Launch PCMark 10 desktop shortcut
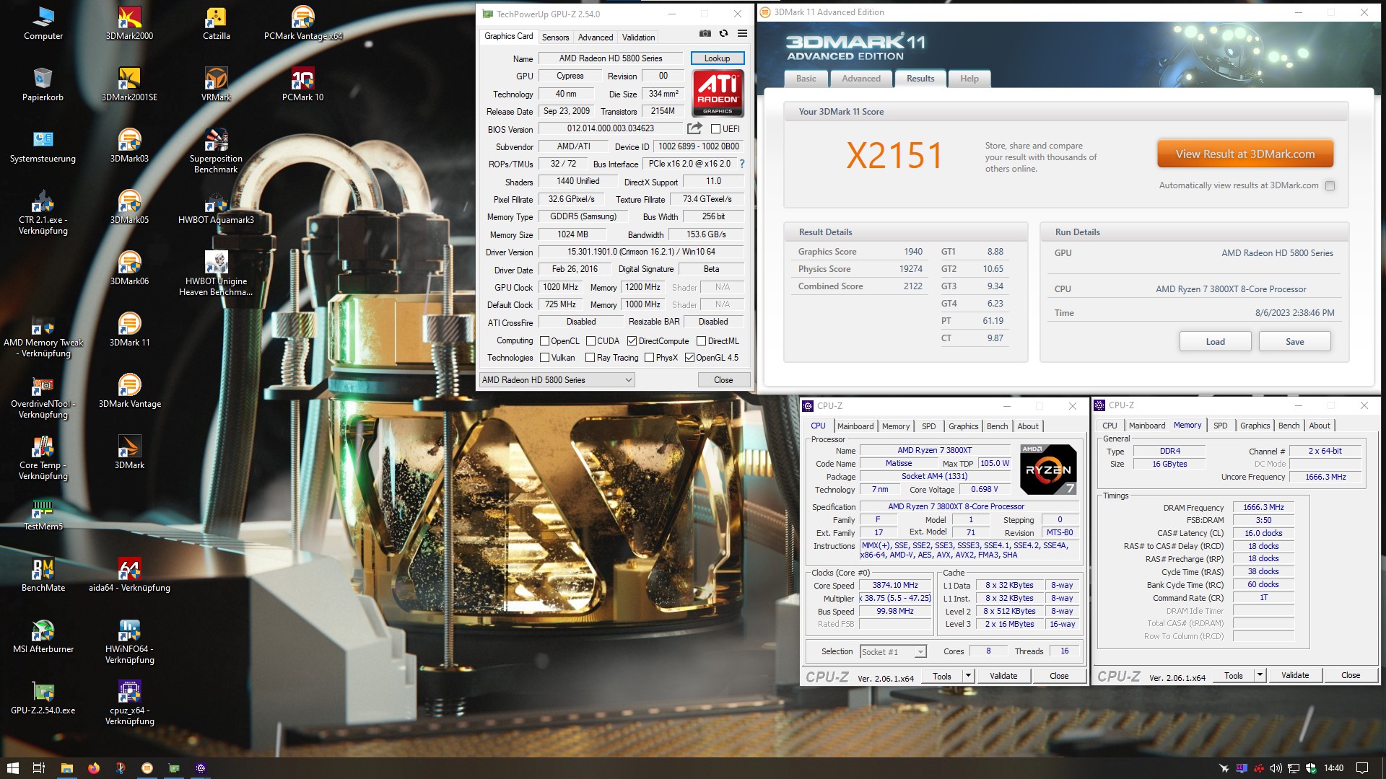 click(302, 84)
